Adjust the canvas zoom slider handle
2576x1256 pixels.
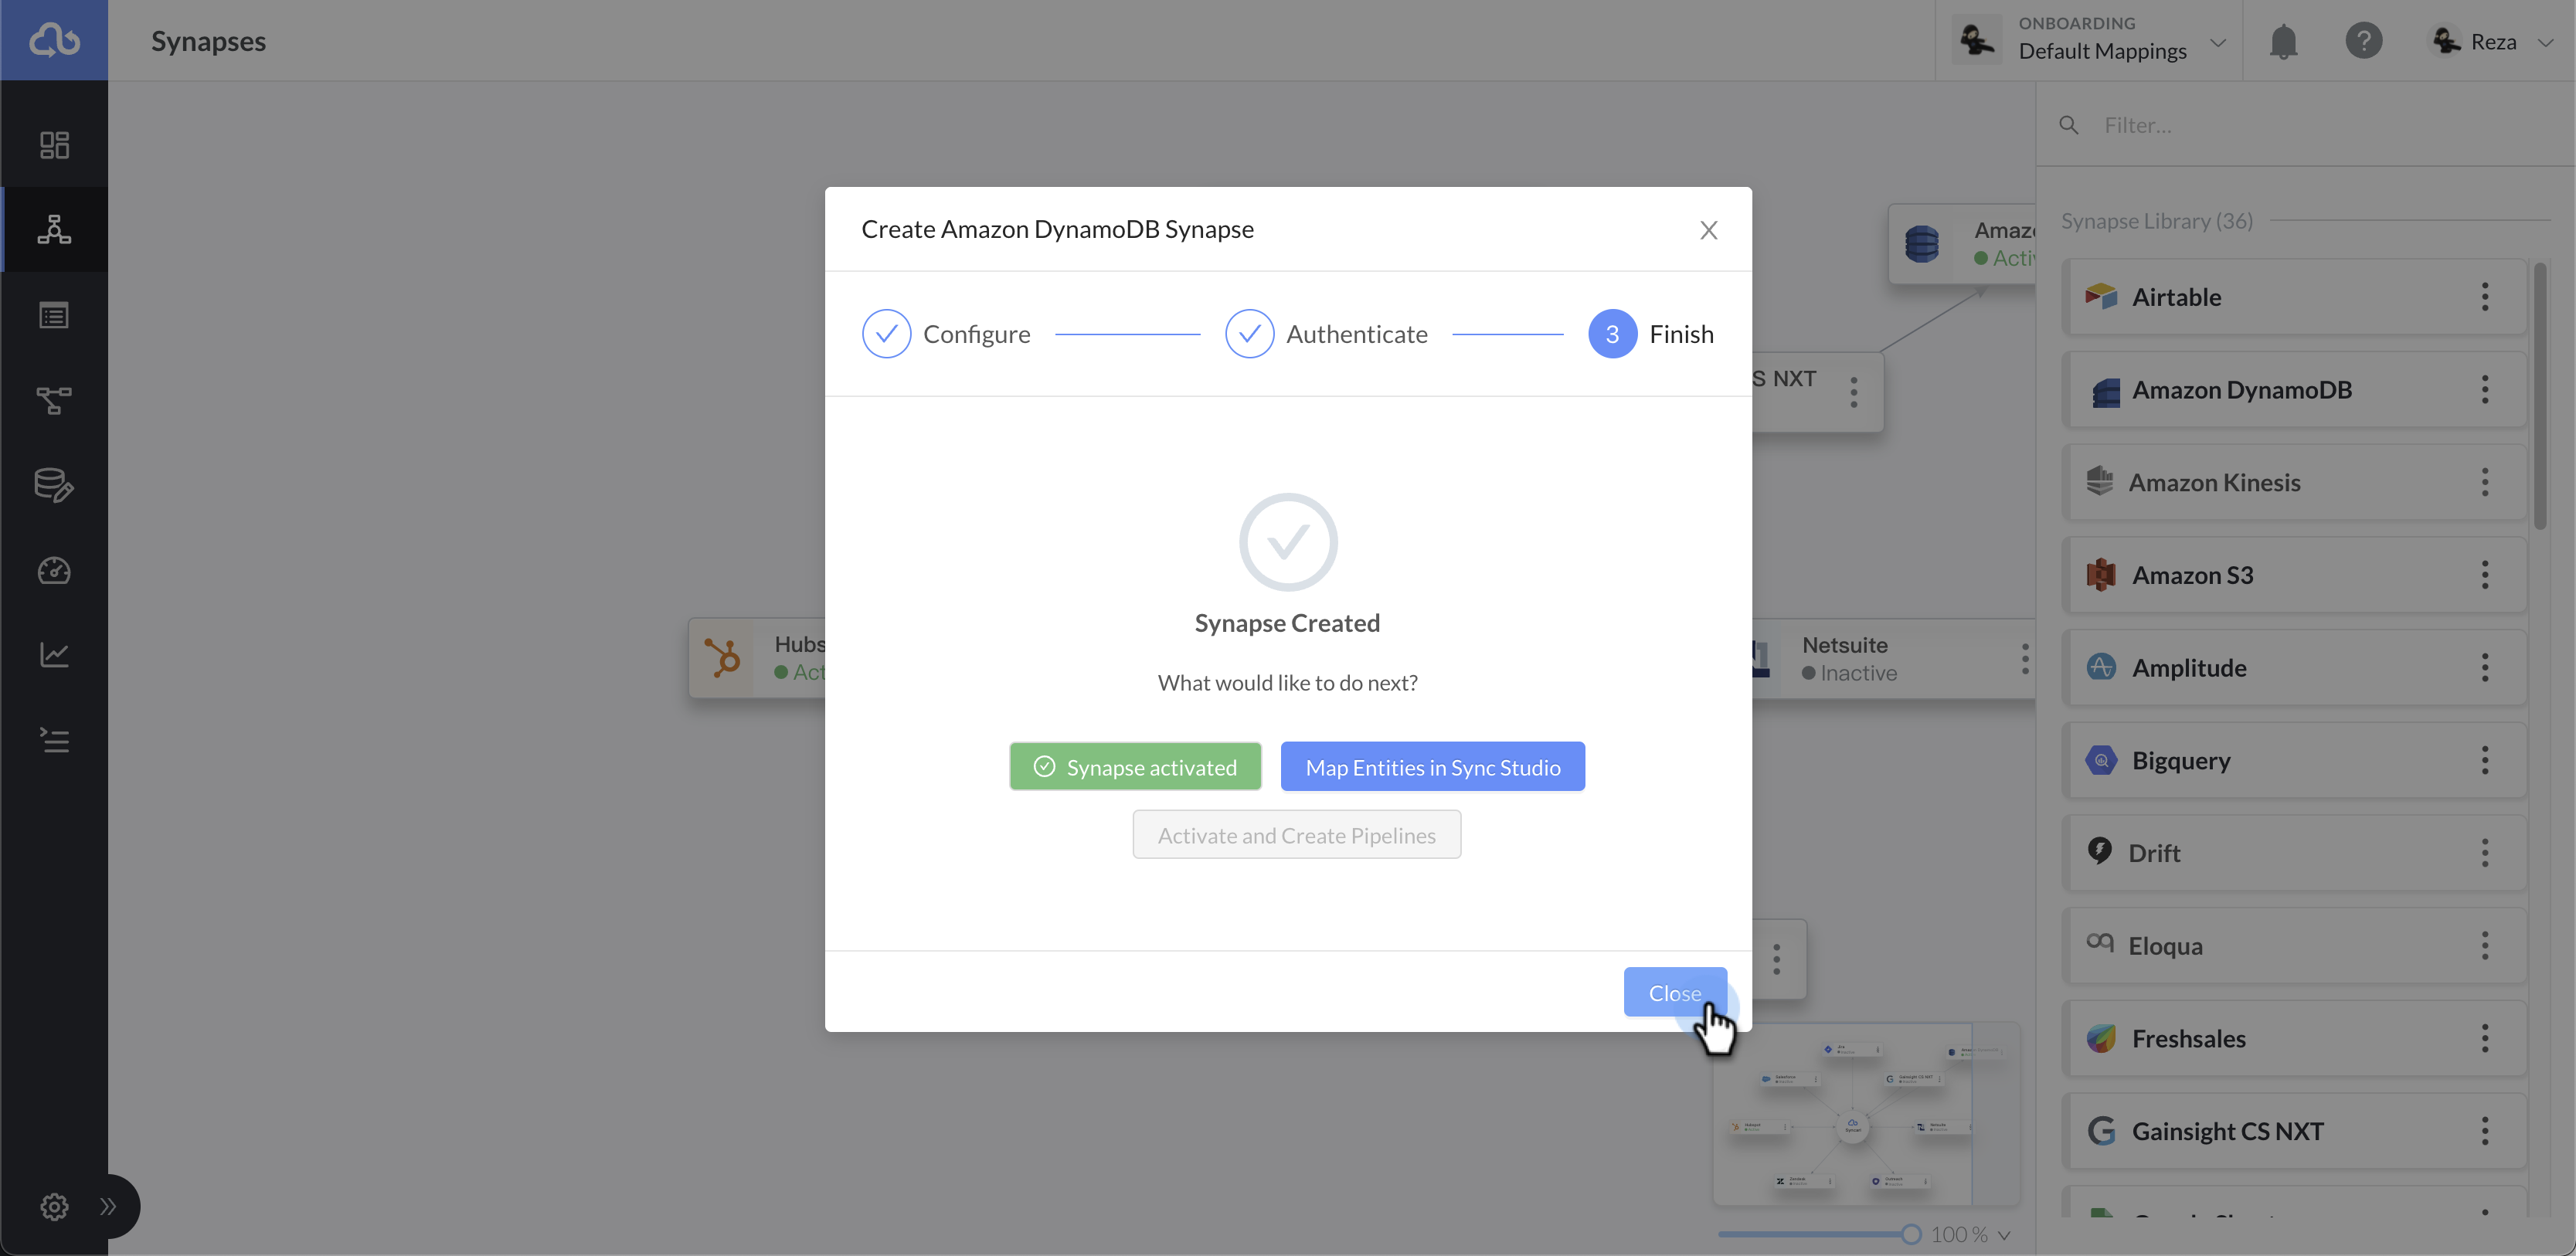(1910, 1234)
